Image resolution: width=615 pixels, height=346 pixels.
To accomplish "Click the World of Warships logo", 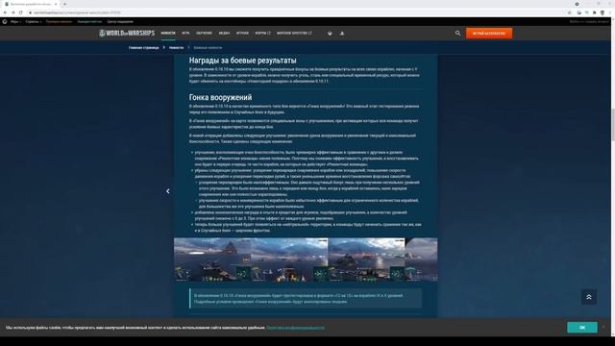I will point(127,34).
